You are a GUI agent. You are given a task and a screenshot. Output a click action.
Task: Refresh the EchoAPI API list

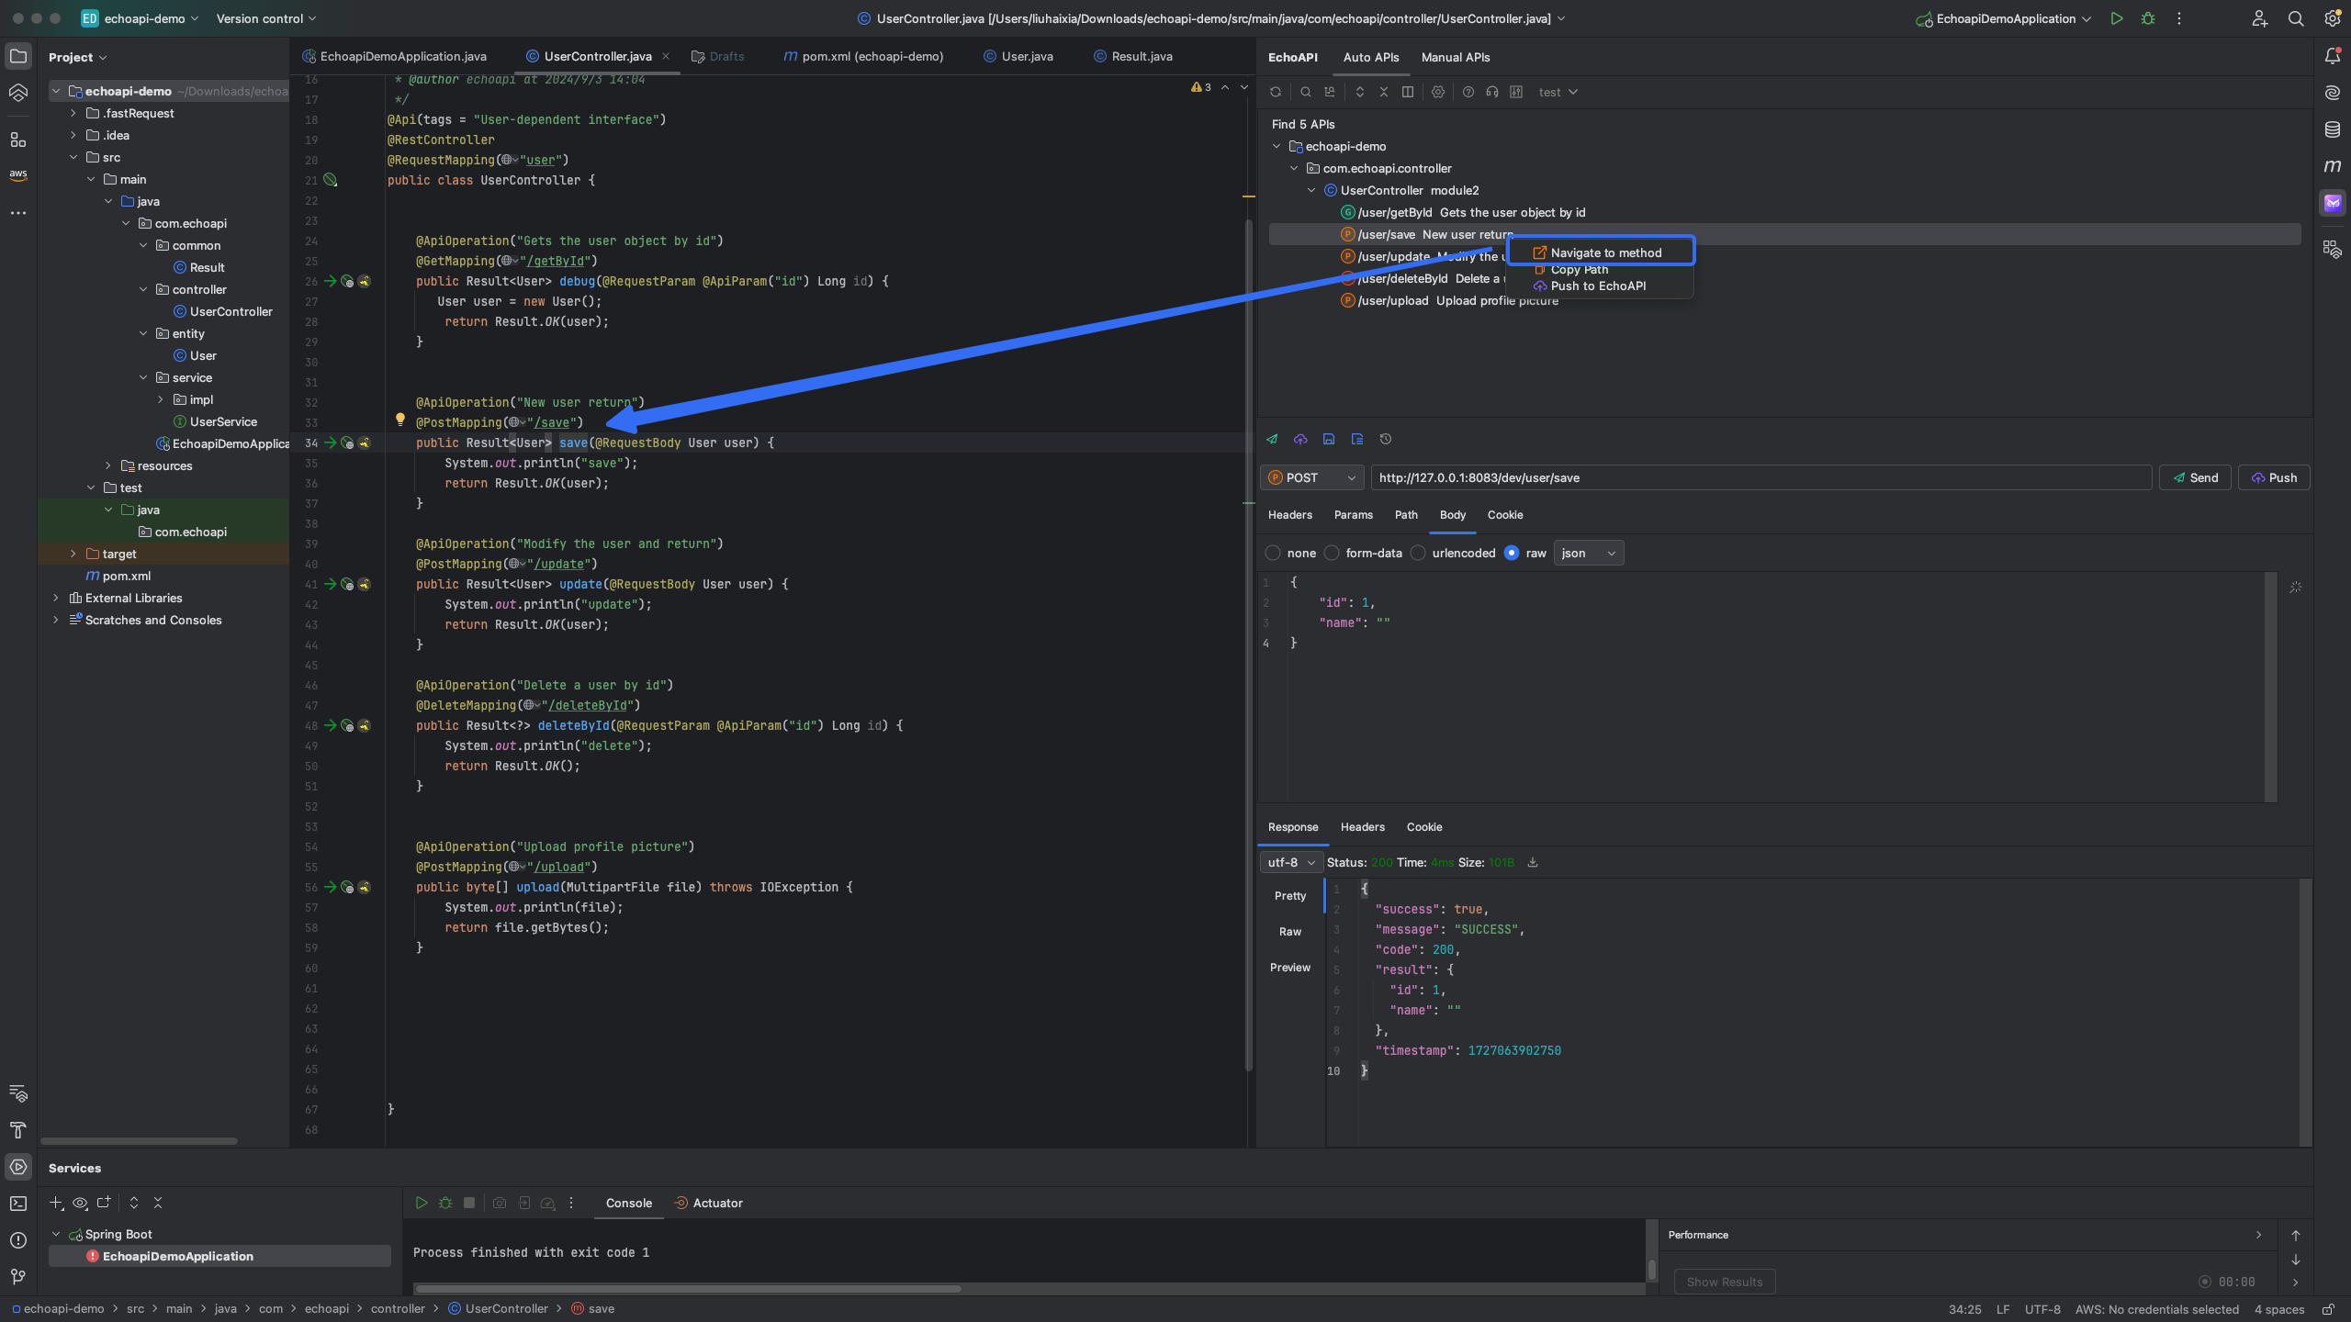pyautogui.click(x=1275, y=92)
